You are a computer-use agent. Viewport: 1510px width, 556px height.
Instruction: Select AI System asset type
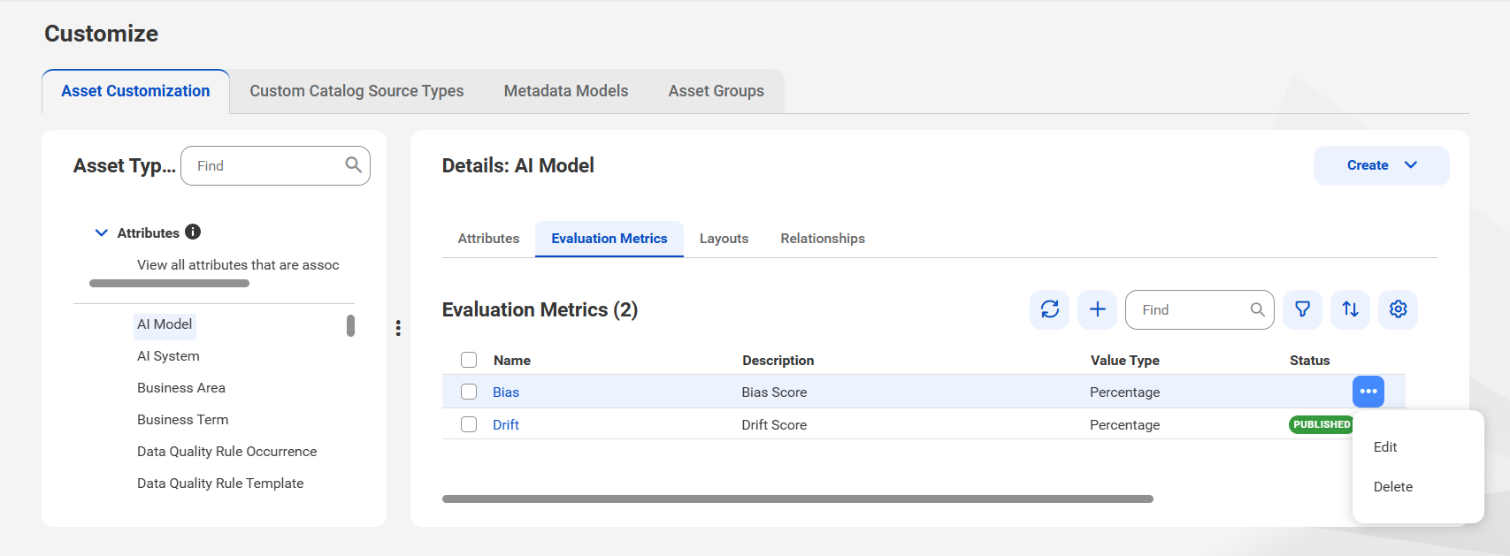[x=168, y=356]
